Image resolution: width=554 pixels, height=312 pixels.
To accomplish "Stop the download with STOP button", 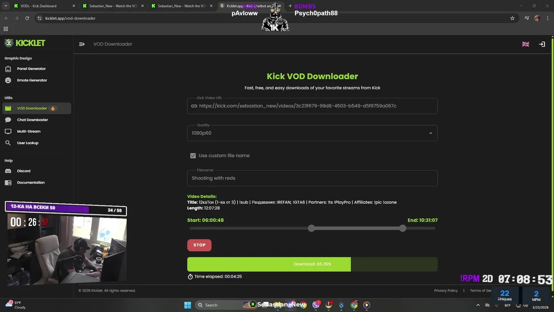I will coord(199,245).
